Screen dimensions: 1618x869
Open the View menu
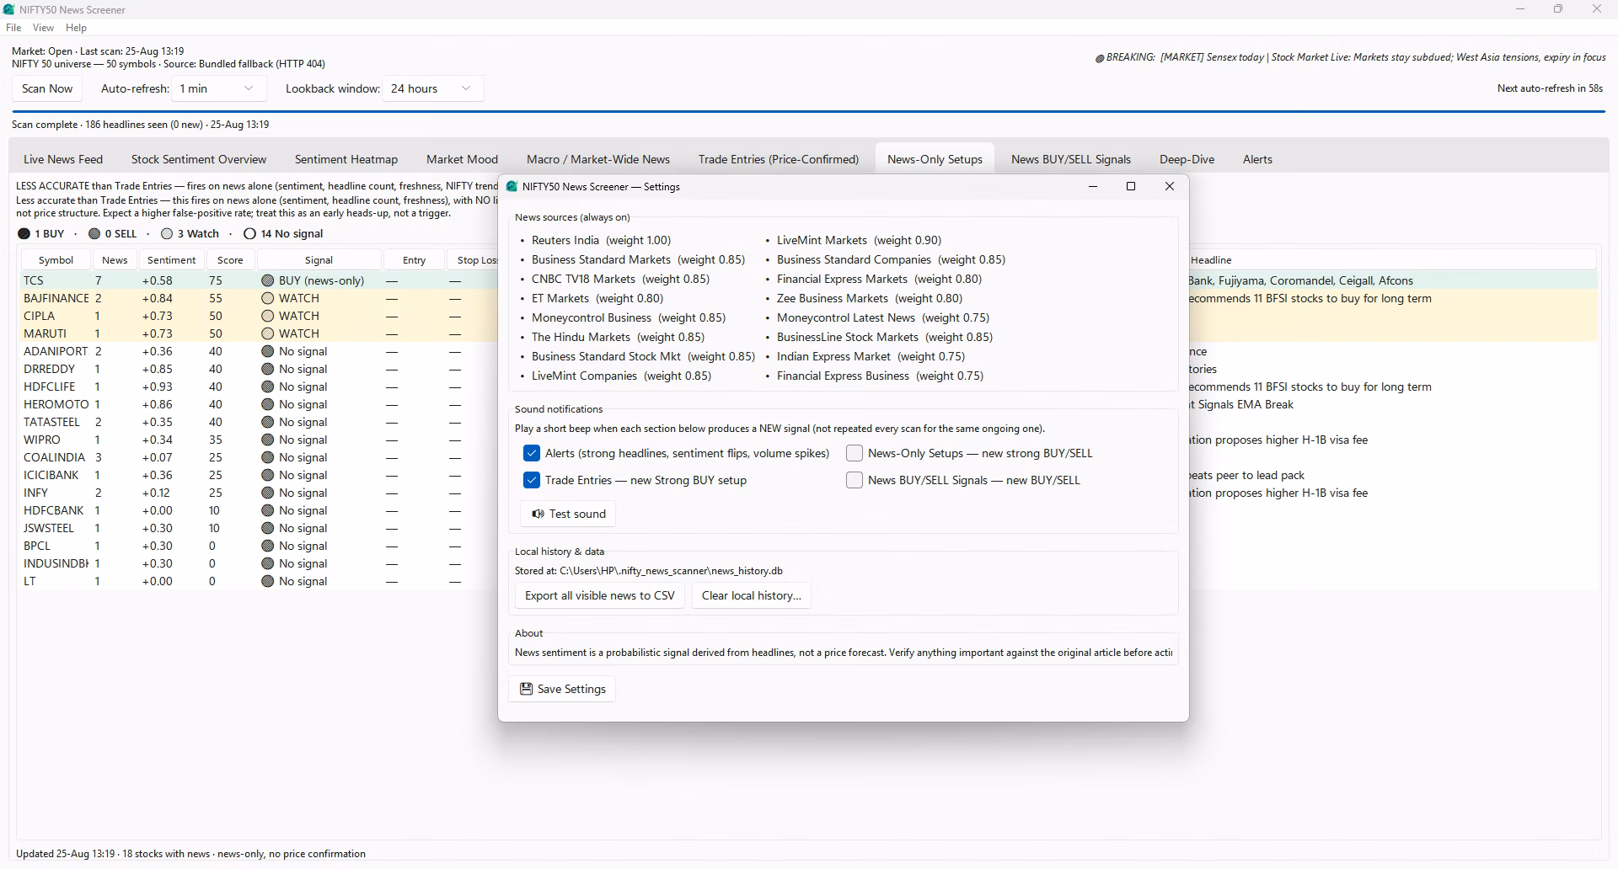pyautogui.click(x=43, y=28)
